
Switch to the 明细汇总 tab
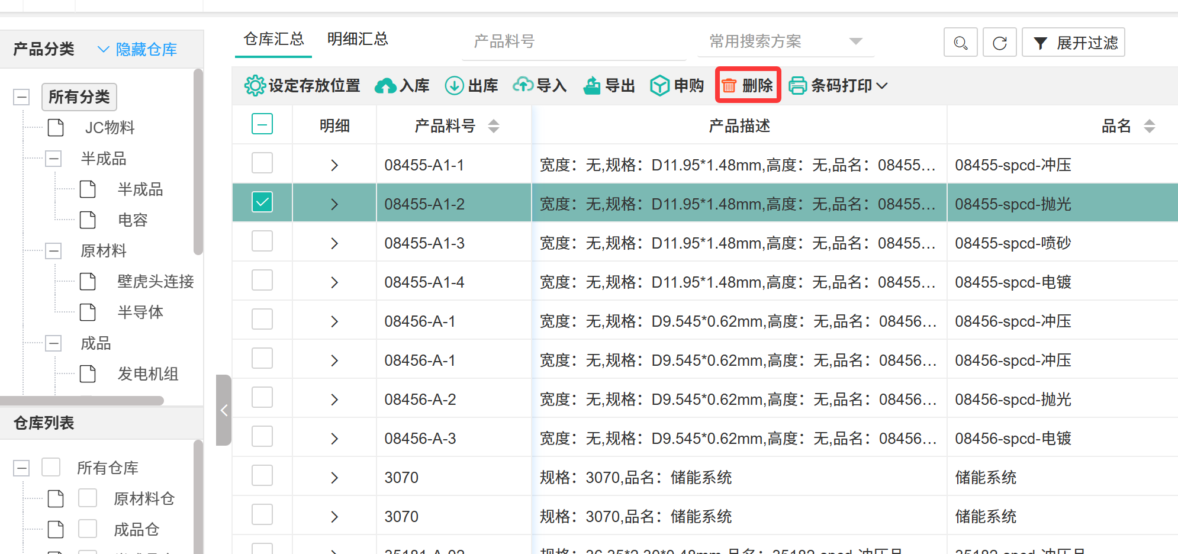pyautogui.click(x=358, y=40)
